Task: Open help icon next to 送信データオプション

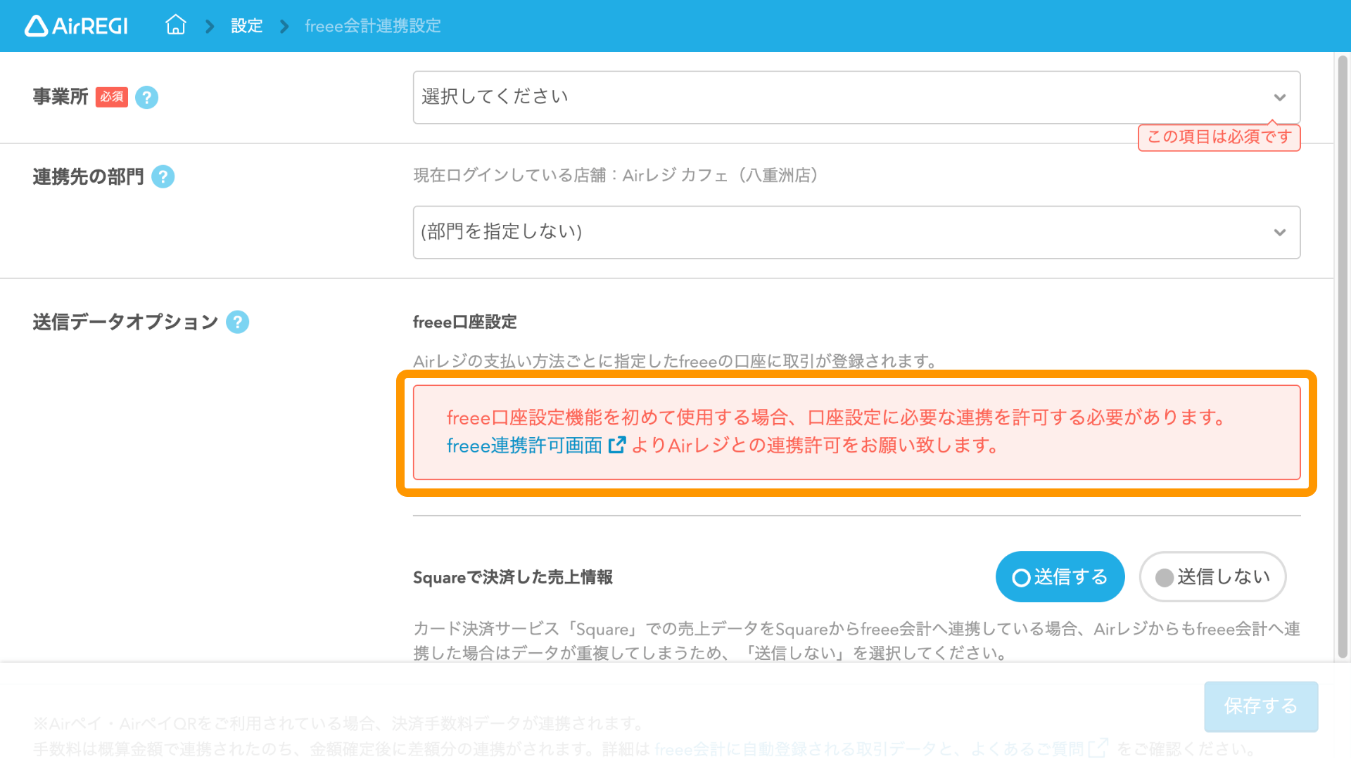Action: [237, 322]
